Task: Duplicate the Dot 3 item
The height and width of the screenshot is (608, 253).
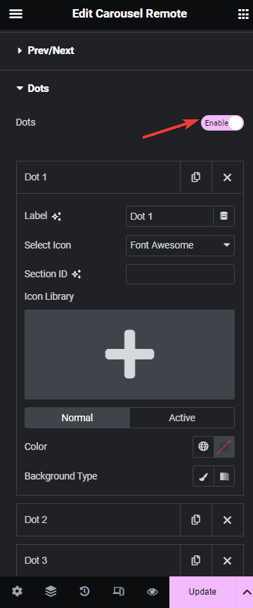Action: pyautogui.click(x=196, y=560)
